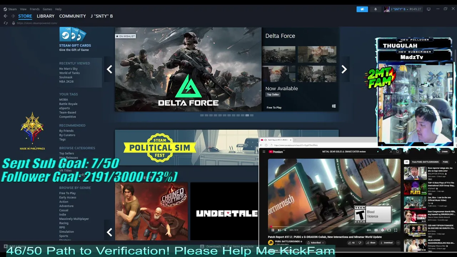This screenshot has height=257, width=457.
Task: Skip to next YouTube video
Action: tap(279, 230)
